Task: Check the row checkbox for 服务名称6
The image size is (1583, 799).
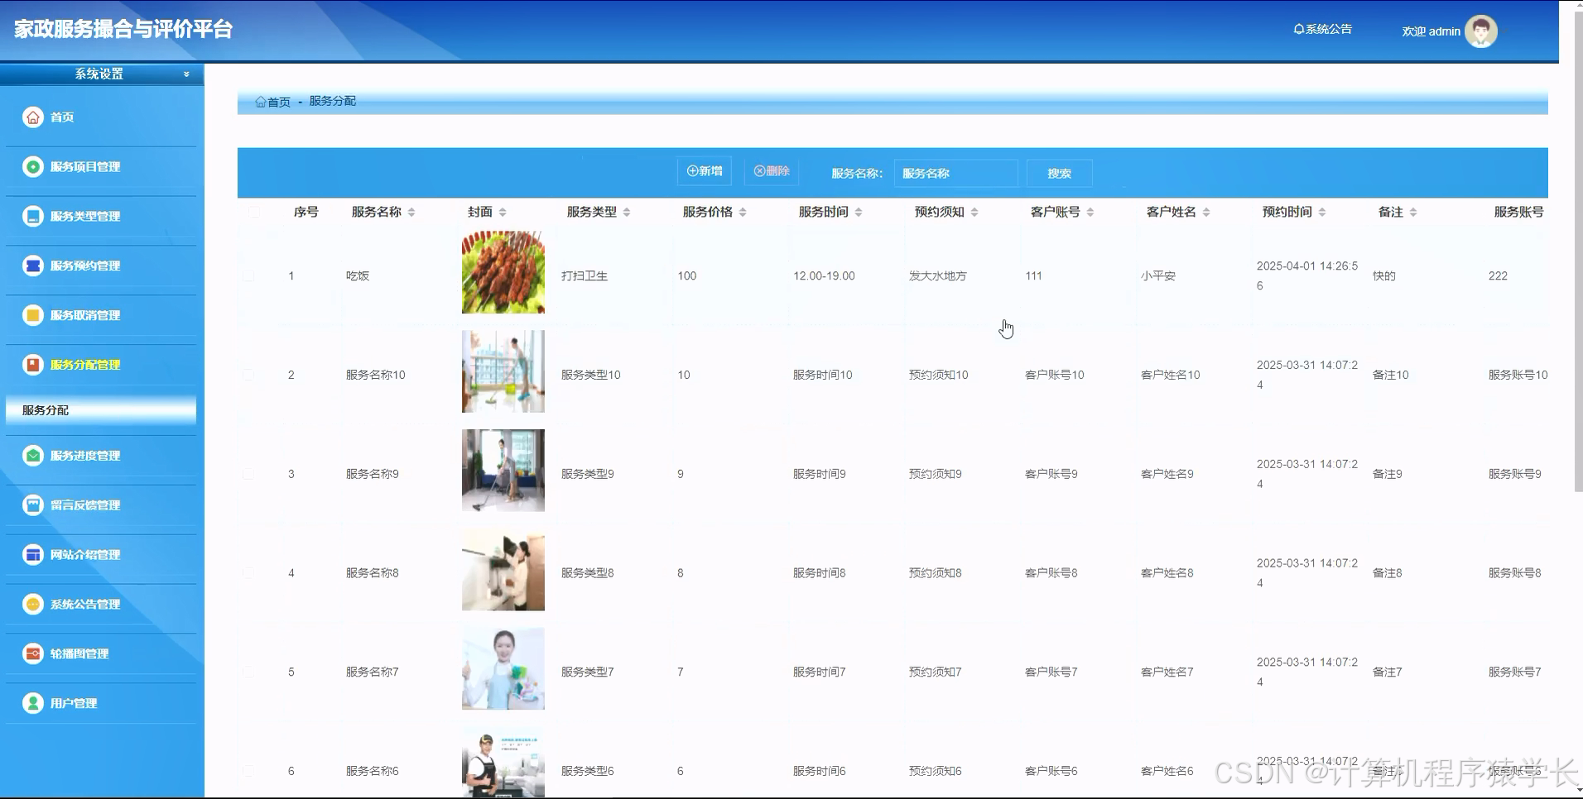Action: pyautogui.click(x=248, y=771)
